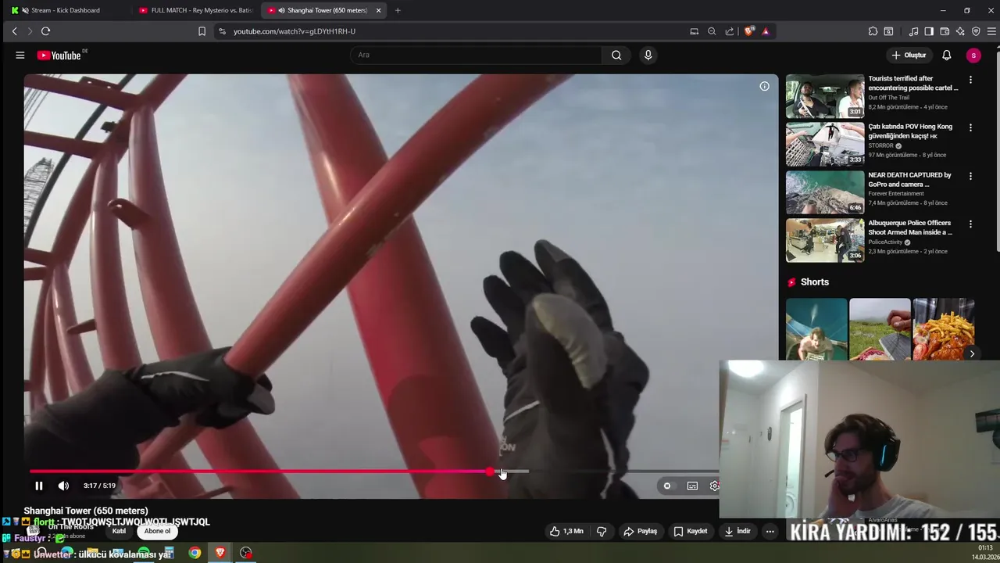The width and height of the screenshot is (1000, 563).
Task: Open the Brave Wallet icon
Action: point(945,31)
